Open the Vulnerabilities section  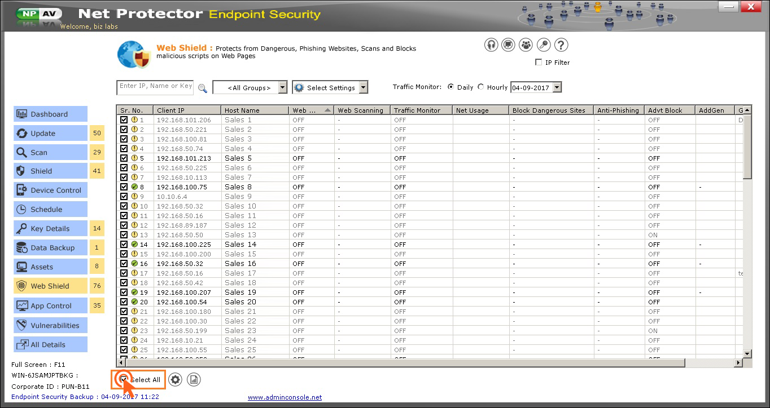coord(50,325)
